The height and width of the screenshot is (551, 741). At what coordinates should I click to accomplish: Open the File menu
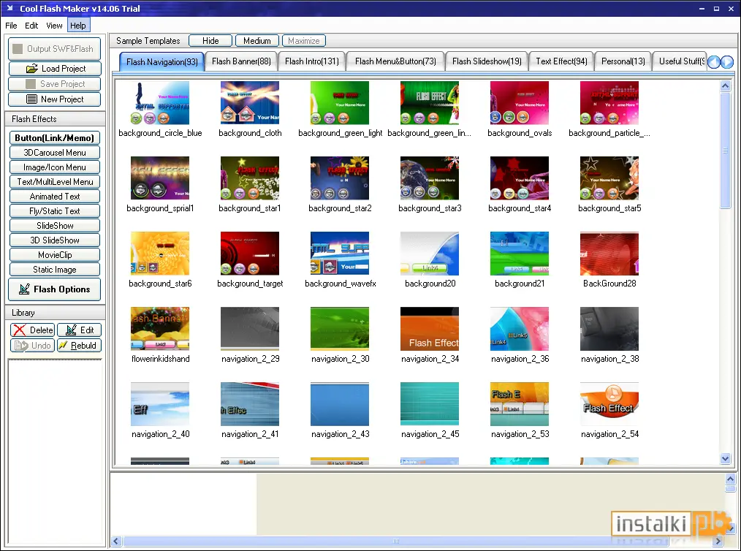pyautogui.click(x=11, y=26)
